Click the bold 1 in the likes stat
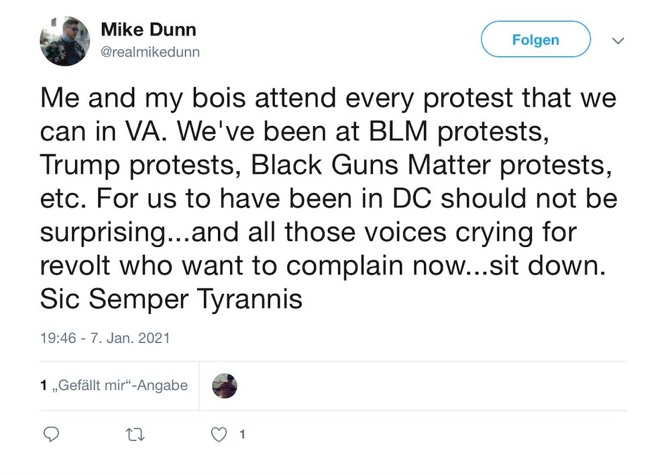 point(44,386)
